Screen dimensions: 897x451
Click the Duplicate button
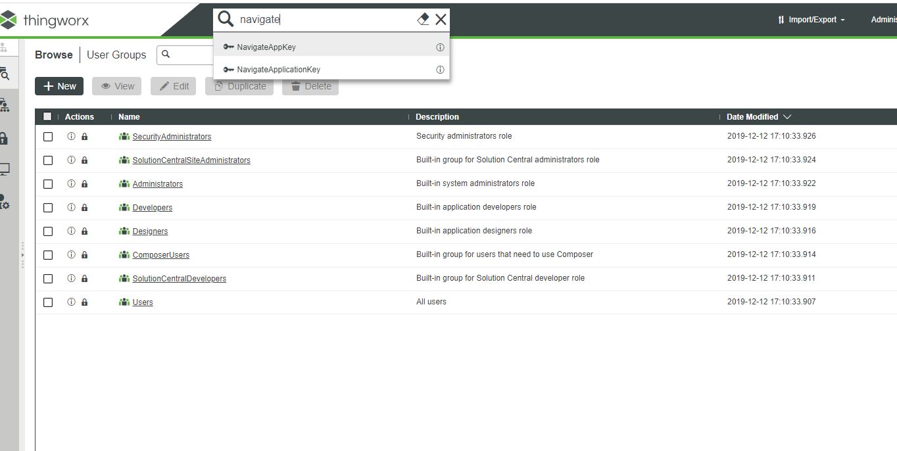pos(239,86)
